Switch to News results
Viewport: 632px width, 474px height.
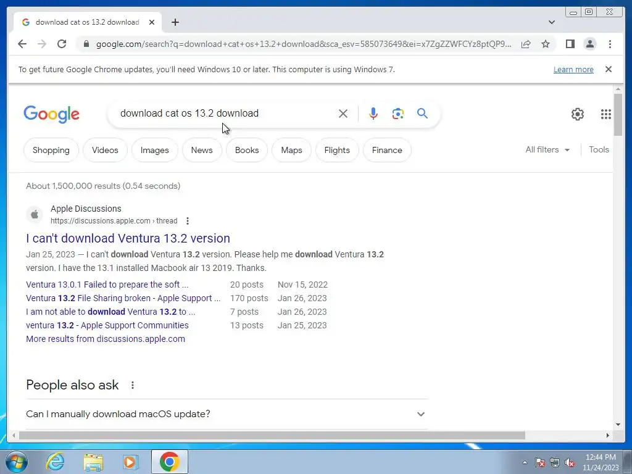[202, 150]
